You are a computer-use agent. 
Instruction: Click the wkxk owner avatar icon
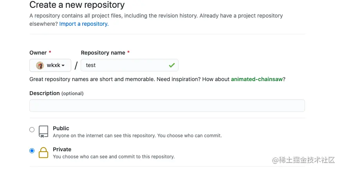click(x=40, y=65)
